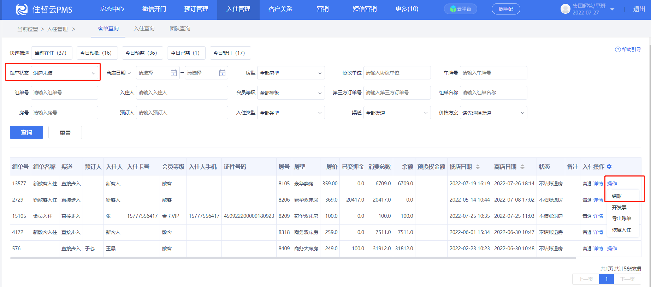The image size is (651, 287).
Task: Click the 车牌号 input field
Action: (493, 73)
